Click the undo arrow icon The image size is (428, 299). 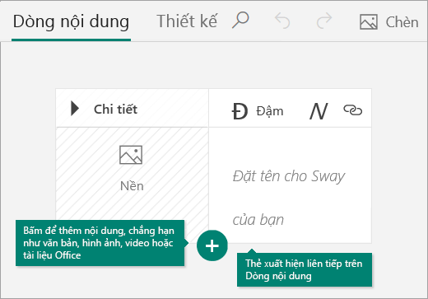pyautogui.click(x=282, y=21)
